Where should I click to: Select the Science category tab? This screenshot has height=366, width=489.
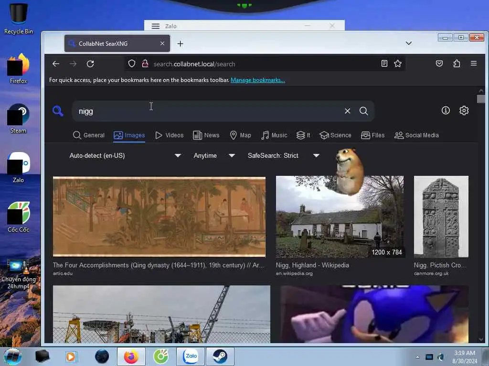pos(336,135)
